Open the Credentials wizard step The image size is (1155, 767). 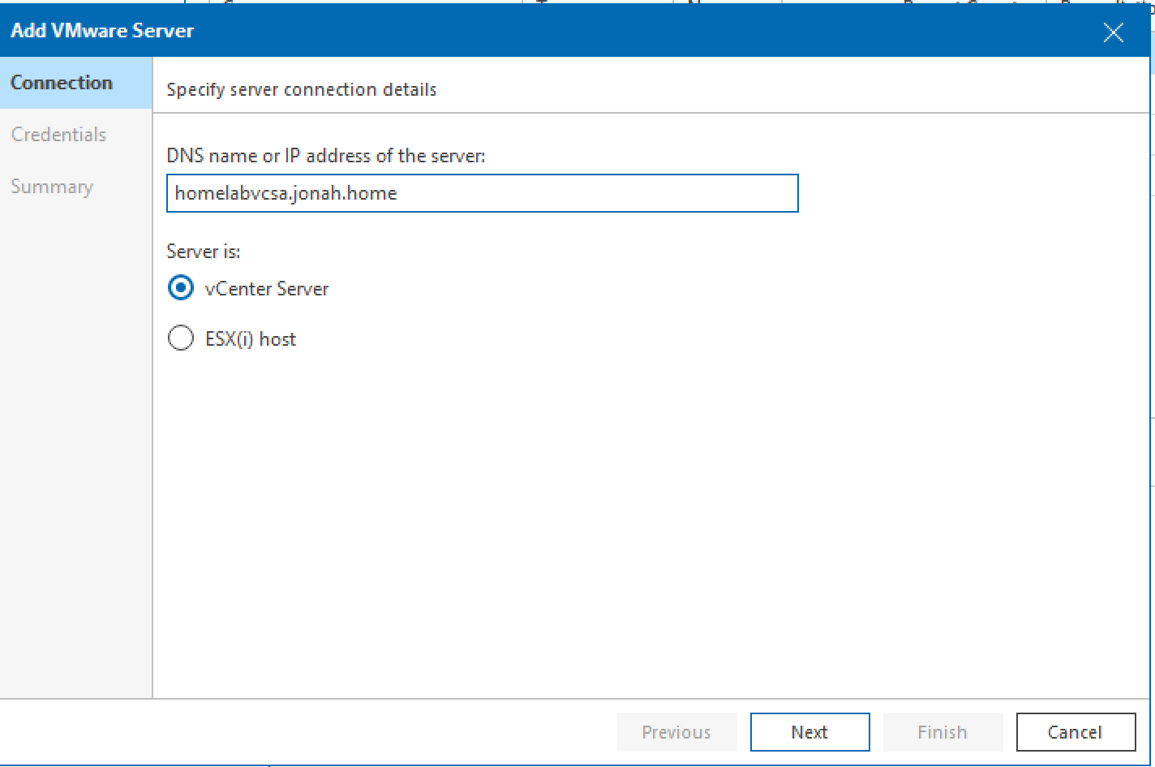coord(58,134)
